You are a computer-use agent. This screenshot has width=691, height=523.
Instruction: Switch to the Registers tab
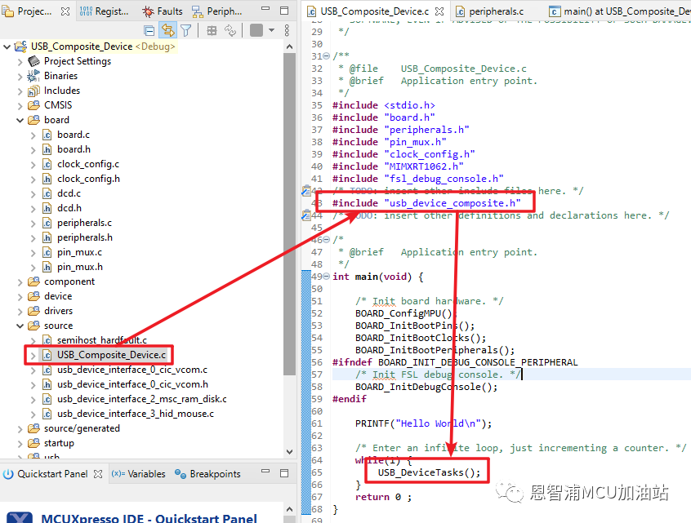pos(105,11)
